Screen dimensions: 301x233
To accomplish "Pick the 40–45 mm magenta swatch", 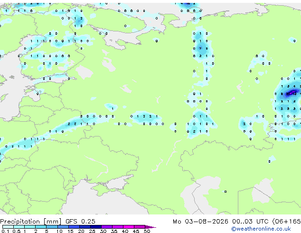I will (x=129, y=227).
